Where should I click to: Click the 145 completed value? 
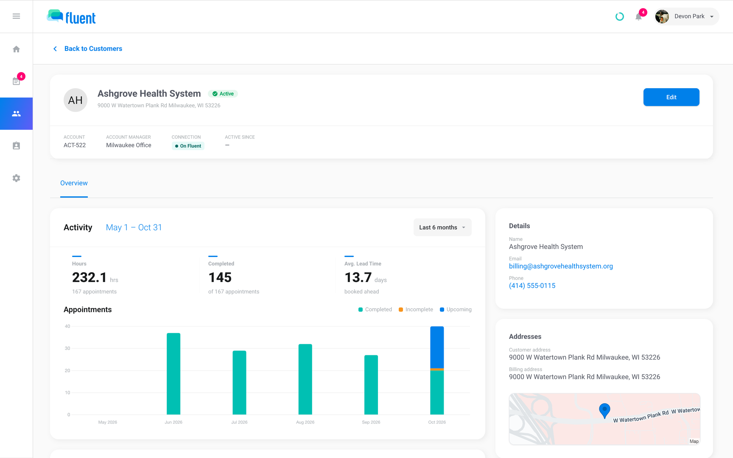tap(220, 277)
